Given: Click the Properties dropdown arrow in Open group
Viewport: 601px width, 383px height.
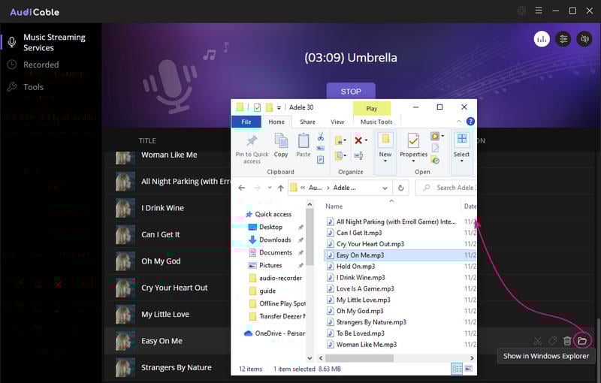Looking at the screenshot, I should [413, 161].
